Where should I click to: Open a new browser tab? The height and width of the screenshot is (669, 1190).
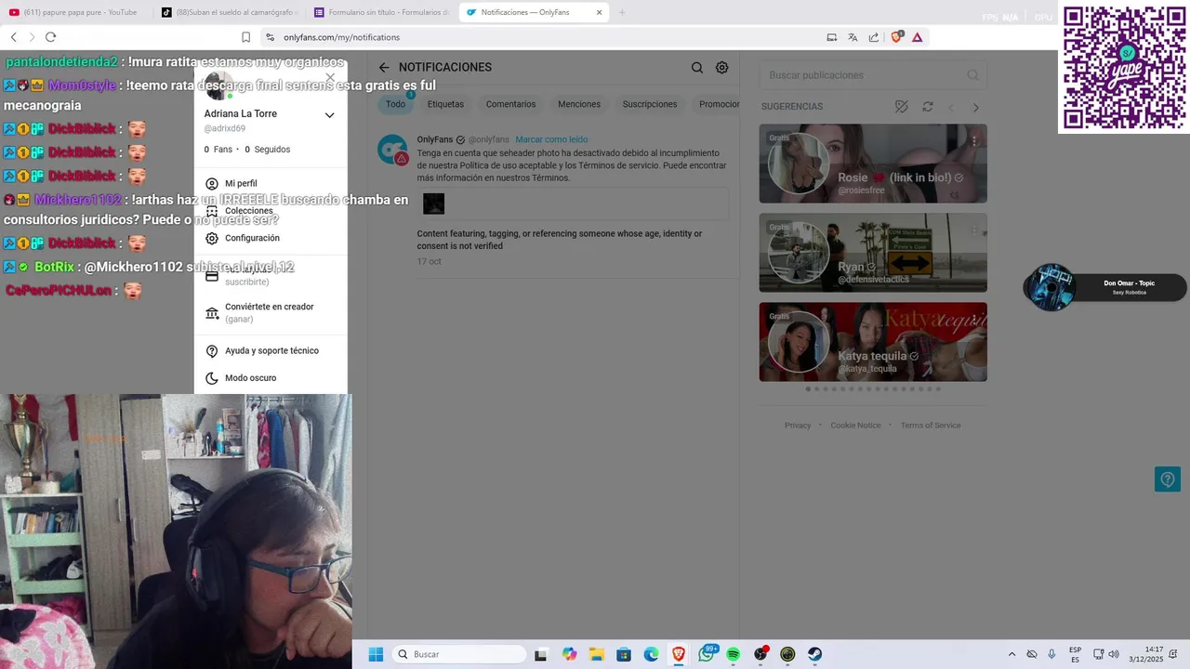[x=622, y=12]
